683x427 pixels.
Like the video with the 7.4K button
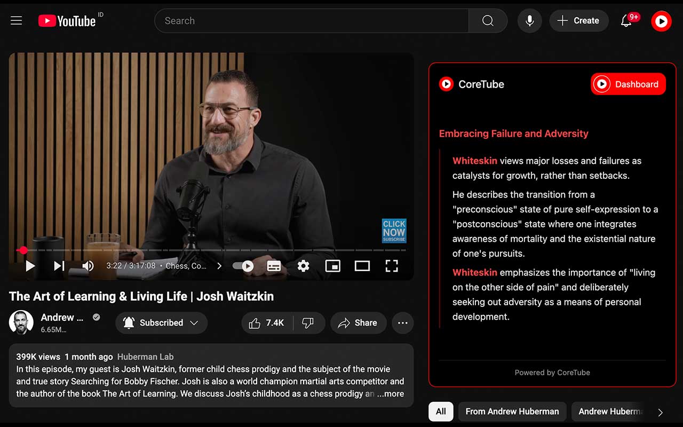266,322
